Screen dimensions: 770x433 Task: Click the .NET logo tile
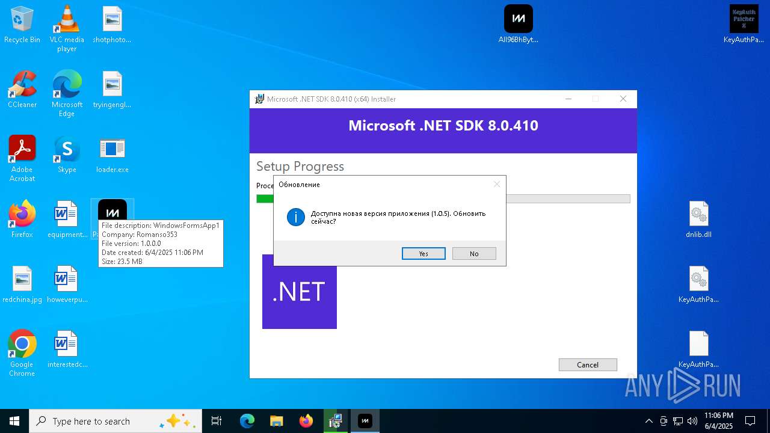tap(300, 292)
